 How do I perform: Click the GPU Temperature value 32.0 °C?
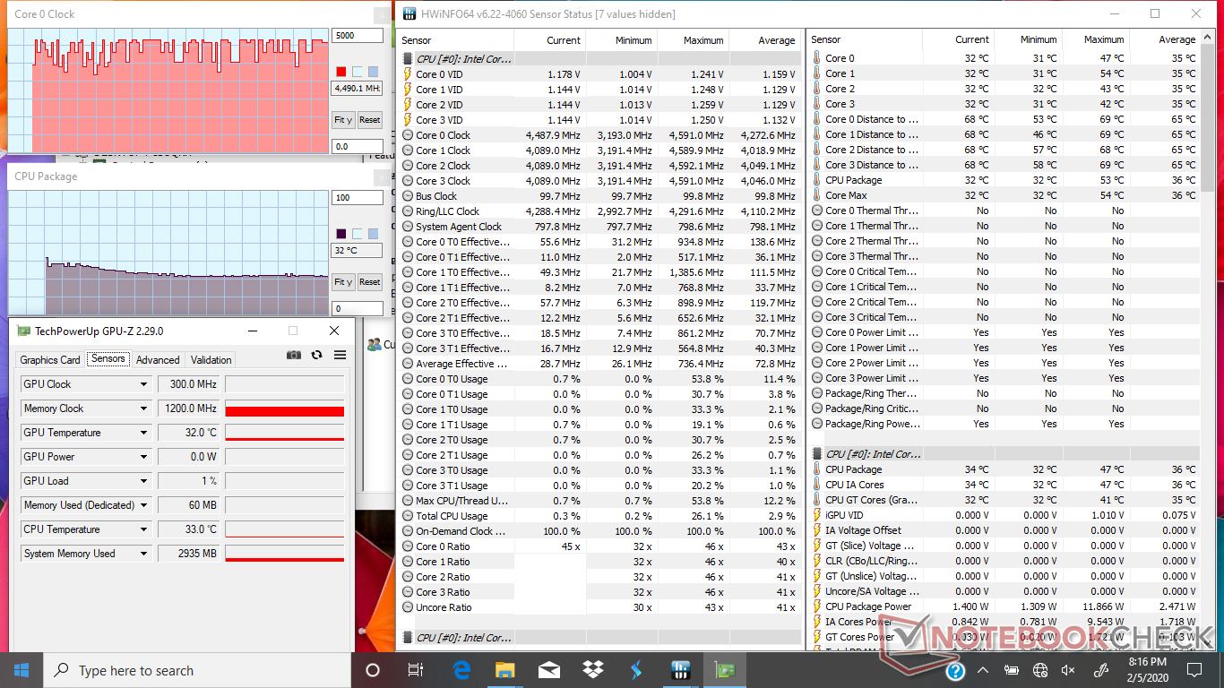point(189,433)
